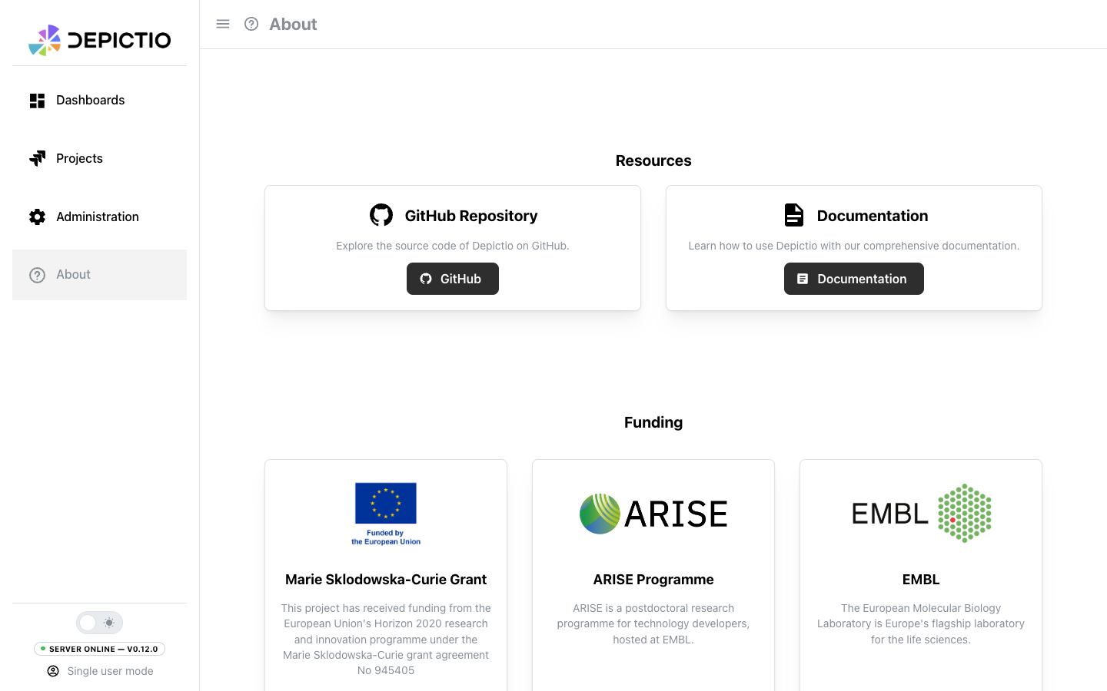Click the large GitHub octocat icon

click(x=381, y=215)
